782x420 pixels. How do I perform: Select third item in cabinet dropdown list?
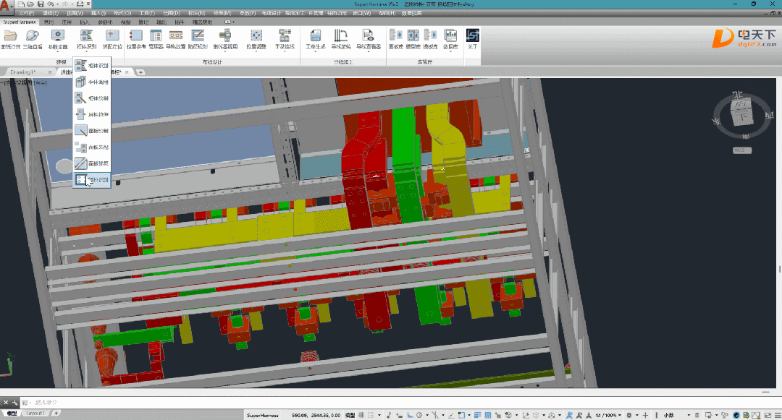pos(92,98)
